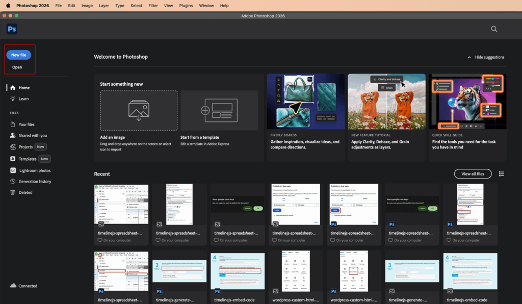
Task: Open the Deleted trash item
Action: pos(25,192)
